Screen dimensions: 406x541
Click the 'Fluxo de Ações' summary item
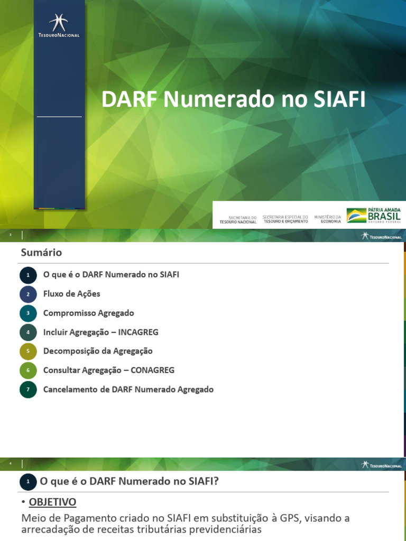[x=71, y=294]
